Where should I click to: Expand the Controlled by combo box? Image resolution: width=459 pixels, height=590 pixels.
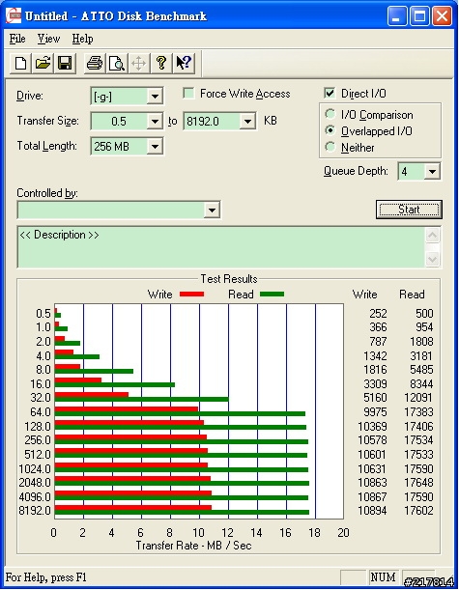pyautogui.click(x=212, y=210)
